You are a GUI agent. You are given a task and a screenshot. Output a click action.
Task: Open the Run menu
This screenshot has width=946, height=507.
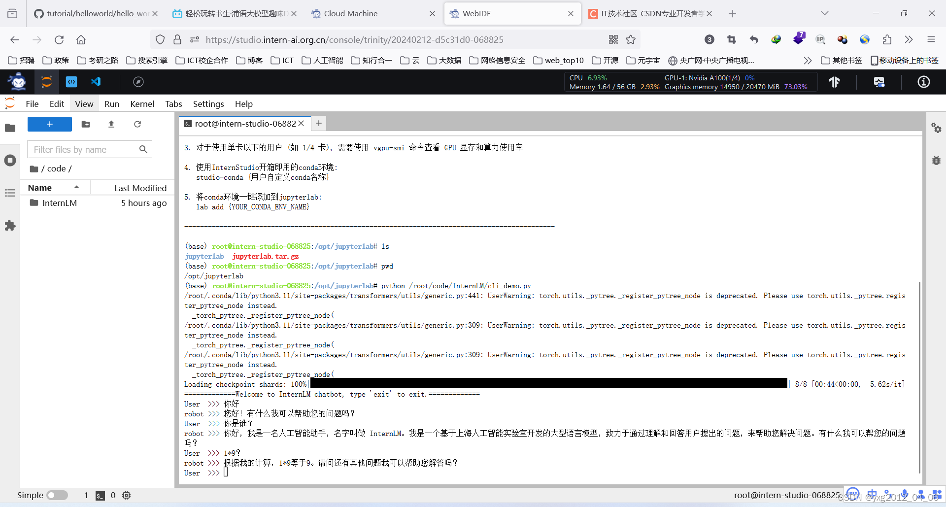(x=112, y=104)
